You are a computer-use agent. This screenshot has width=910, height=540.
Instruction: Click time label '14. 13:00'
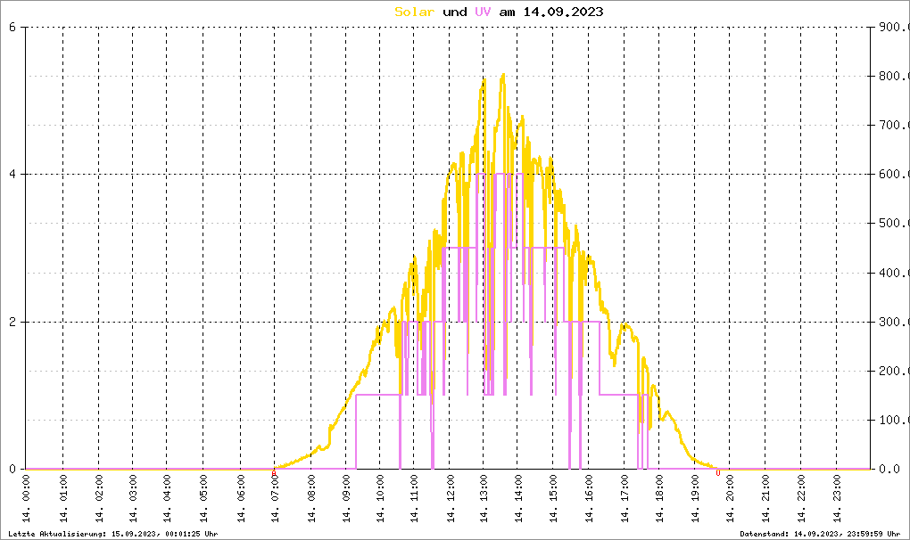[484, 499]
